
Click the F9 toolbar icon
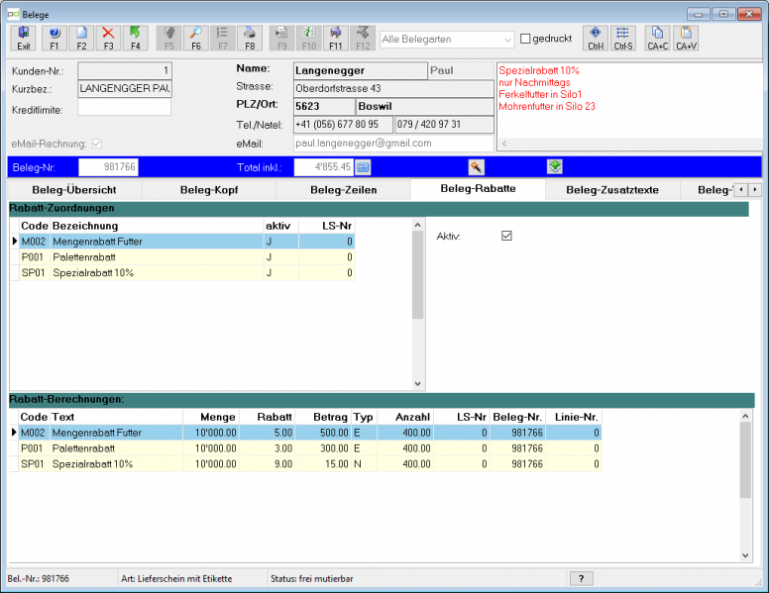tap(282, 39)
